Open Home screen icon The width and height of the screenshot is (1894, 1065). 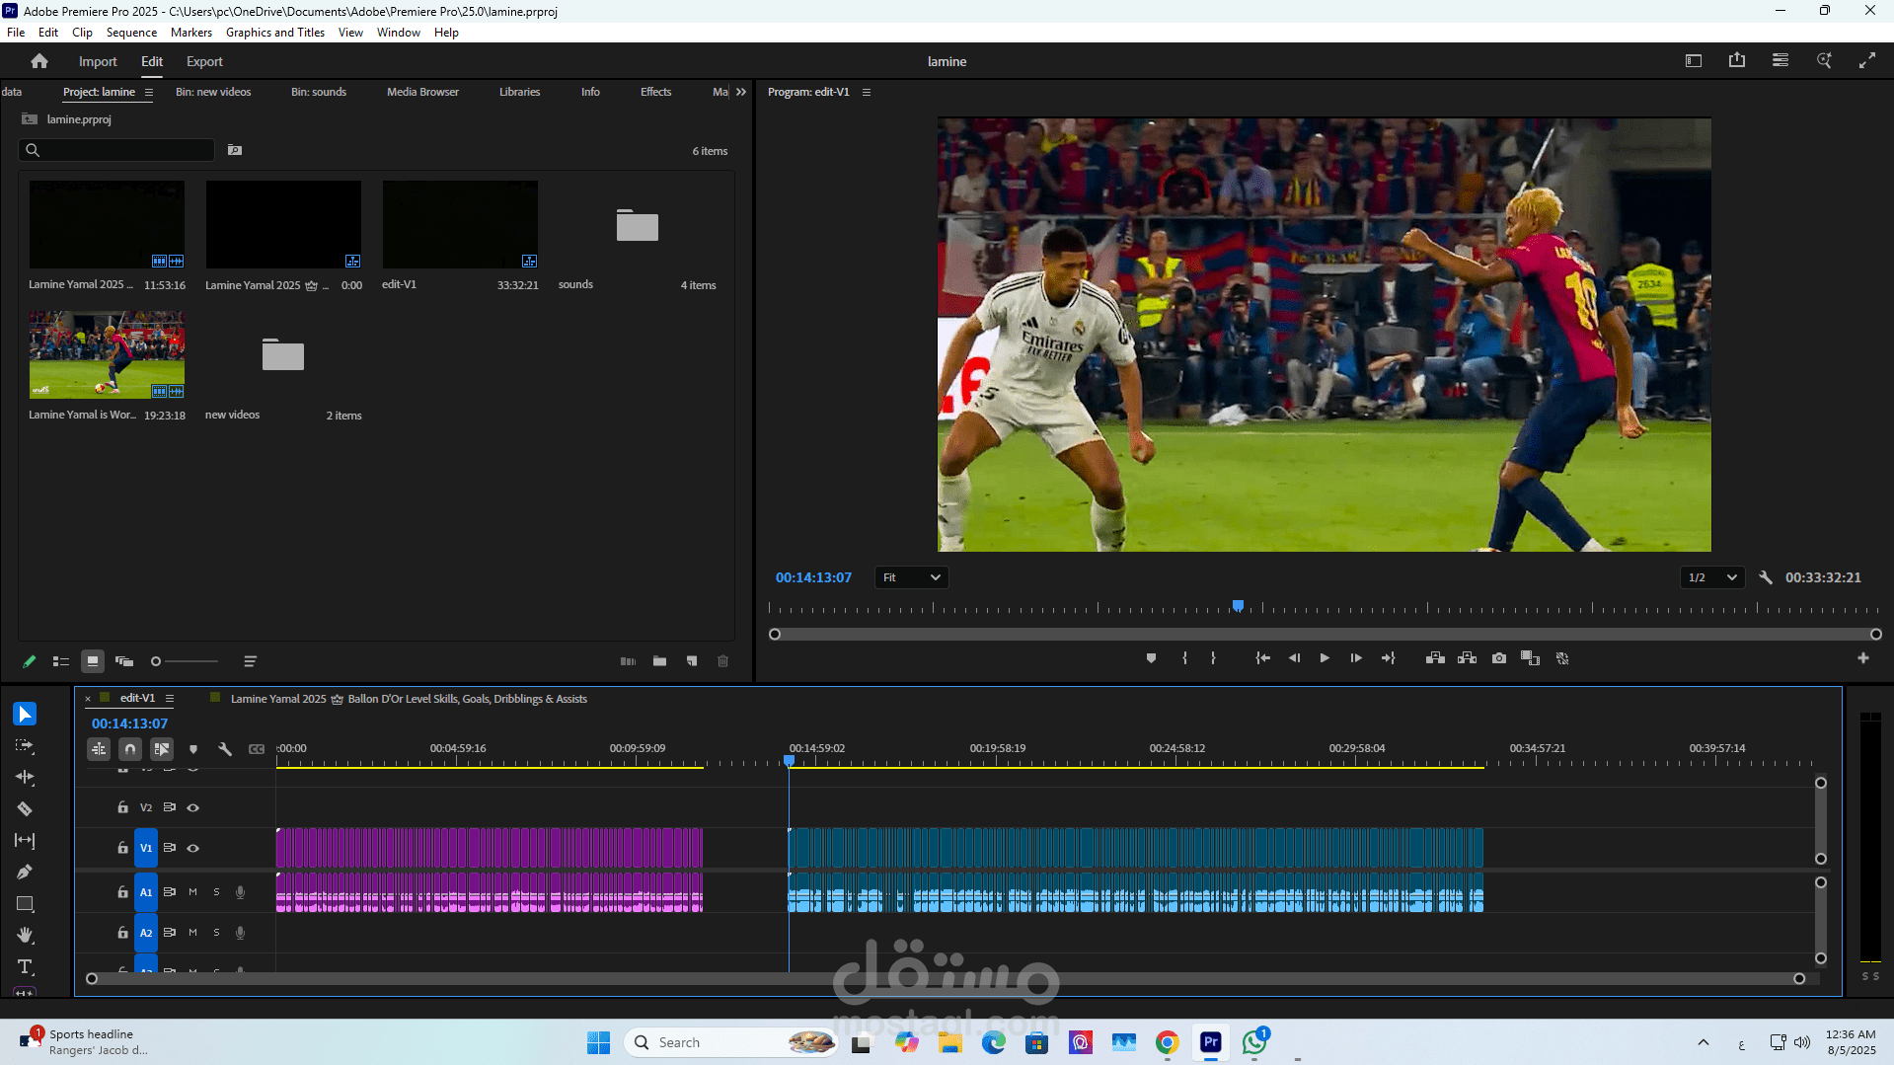(39, 61)
